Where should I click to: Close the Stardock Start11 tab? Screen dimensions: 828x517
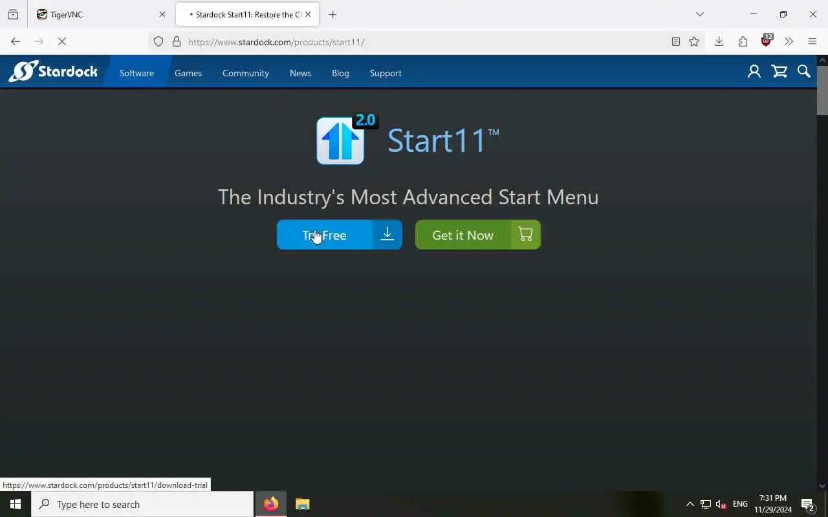[x=308, y=14]
